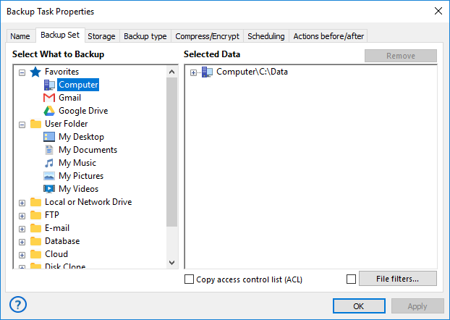Click the My Desktop icon
The width and height of the screenshot is (450, 320).
click(x=49, y=137)
